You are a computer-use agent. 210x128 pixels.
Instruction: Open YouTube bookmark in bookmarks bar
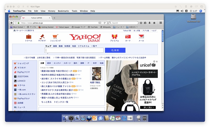click(x=93, y=27)
